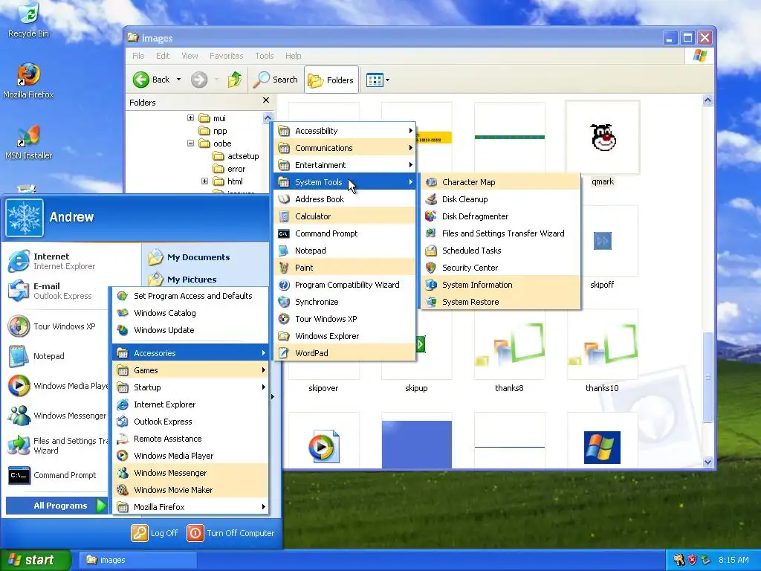Open Disk Defragmenter
This screenshot has height=571, width=761.
click(500, 216)
